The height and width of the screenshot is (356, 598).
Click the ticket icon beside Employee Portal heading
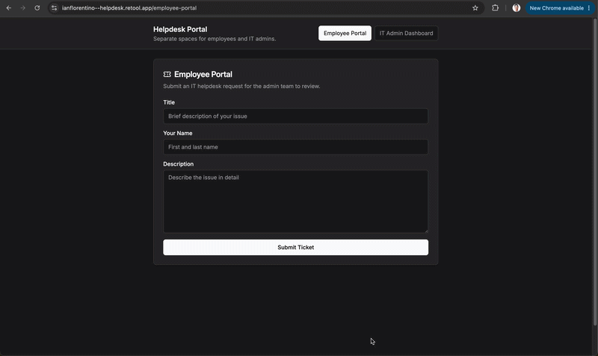coord(167,74)
